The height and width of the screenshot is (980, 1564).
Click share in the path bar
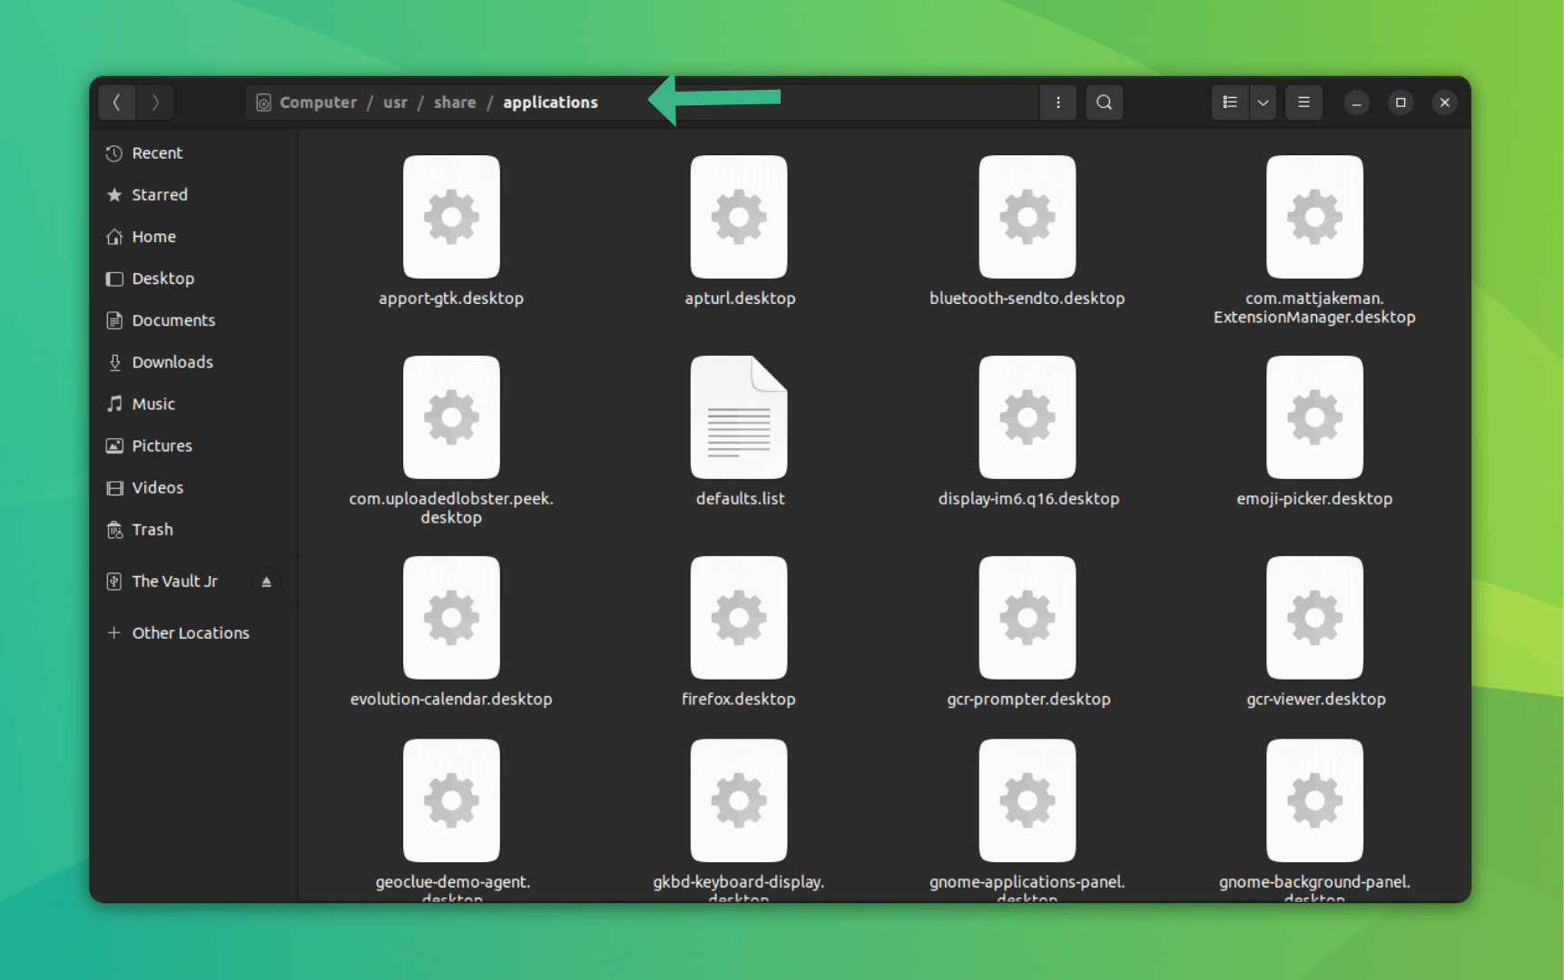click(x=455, y=102)
